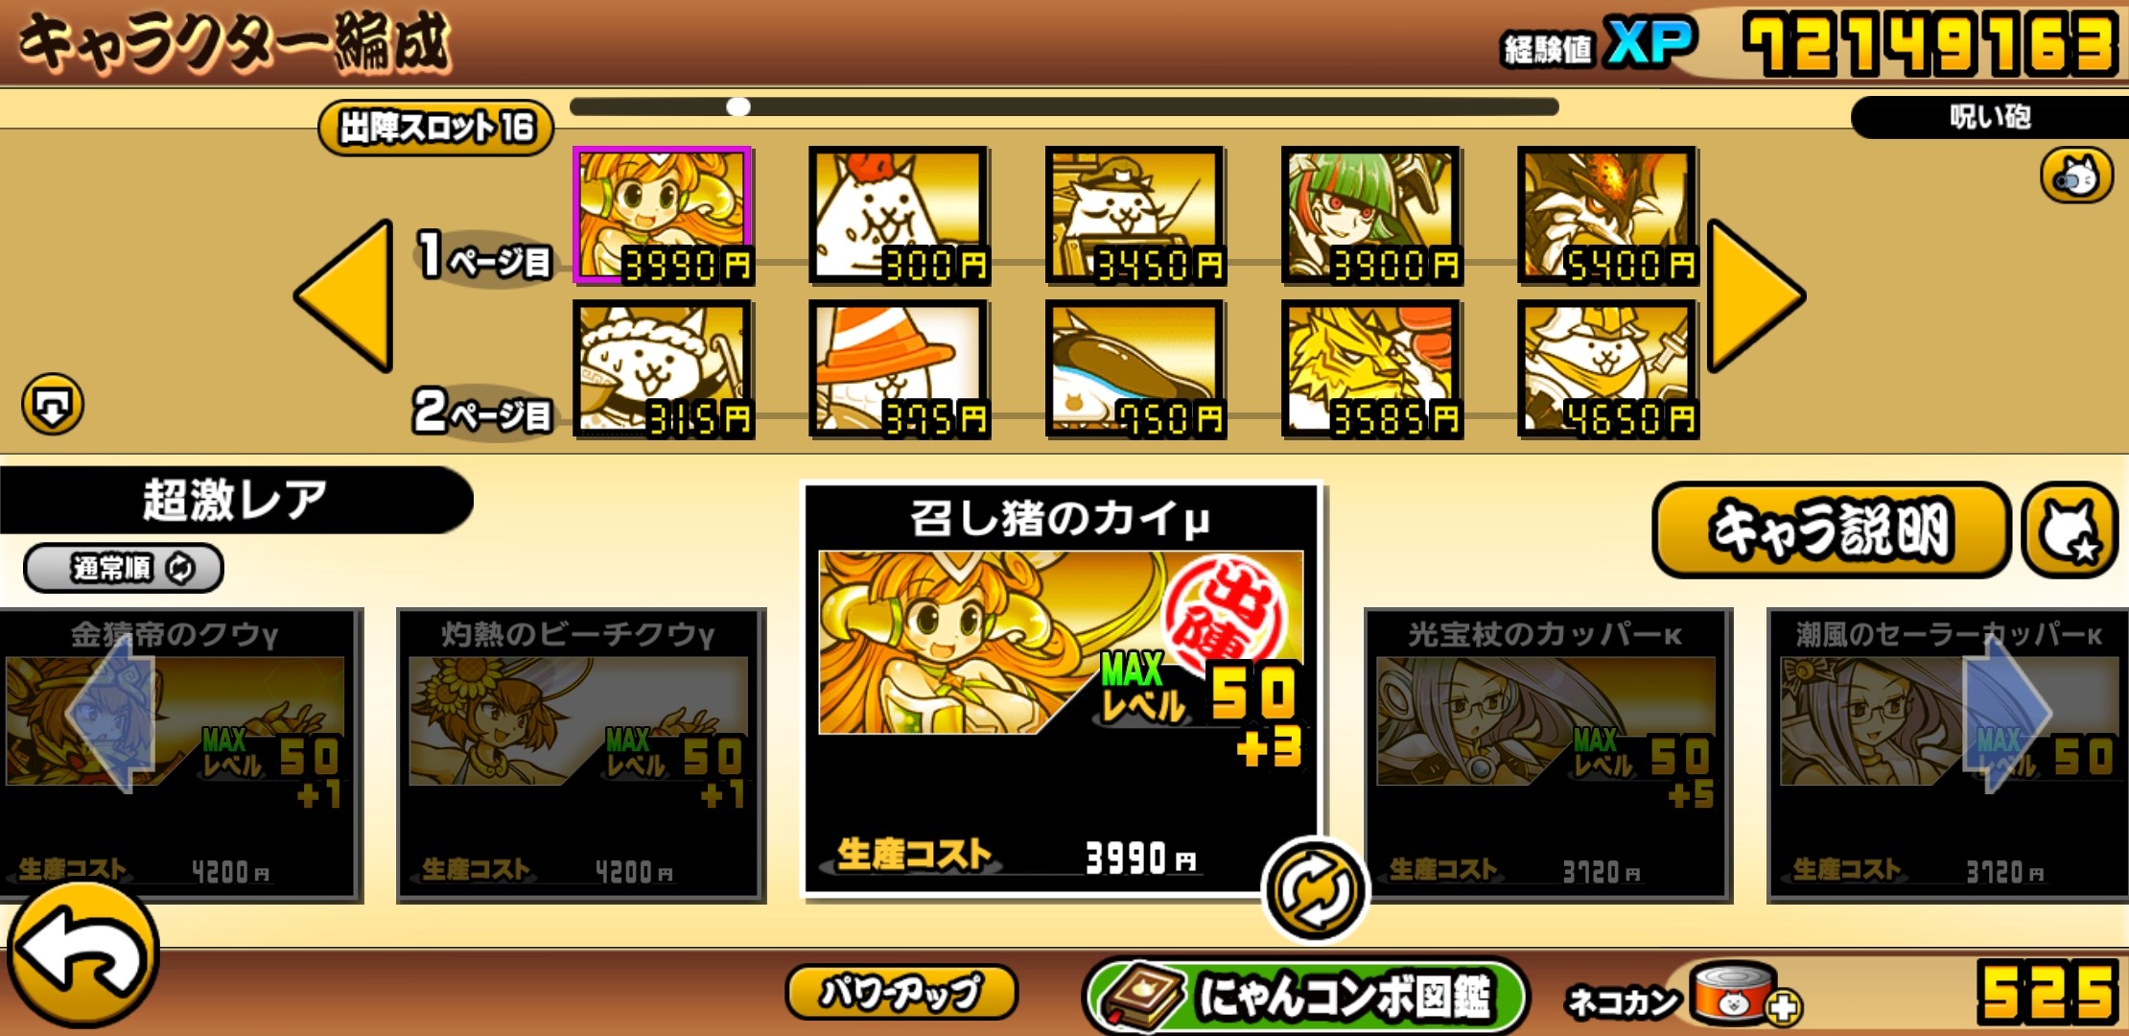Tap the down-arrow collapse icon at left
The height and width of the screenshot is (1036, 2129).
tap(53, 405)
